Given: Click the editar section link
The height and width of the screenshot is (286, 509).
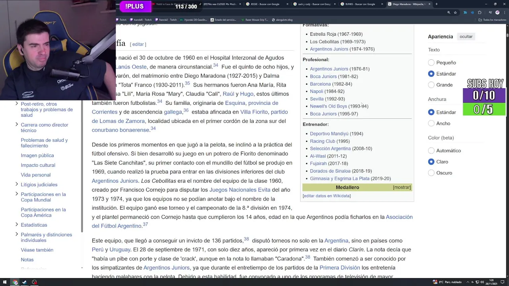Looking at the screenshot, I should (x=138, y=44).
